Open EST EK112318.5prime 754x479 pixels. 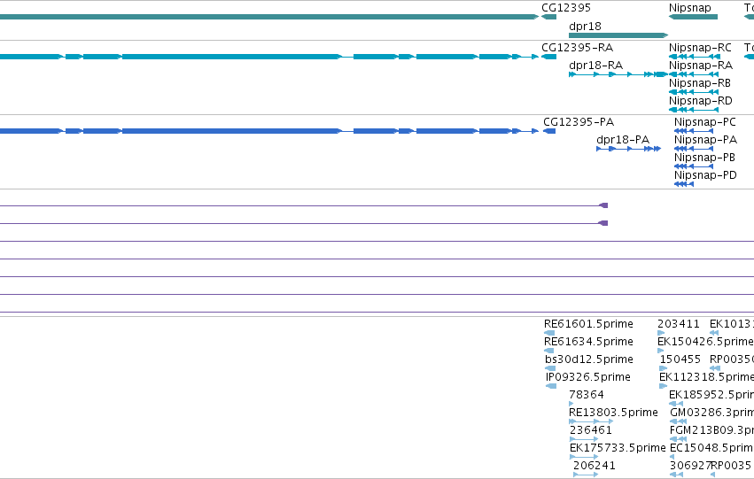tap(706, 378)
